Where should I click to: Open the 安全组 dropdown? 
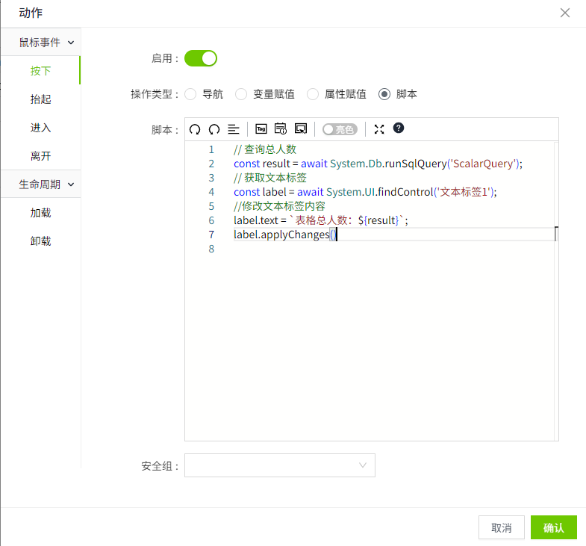(280, 465)
